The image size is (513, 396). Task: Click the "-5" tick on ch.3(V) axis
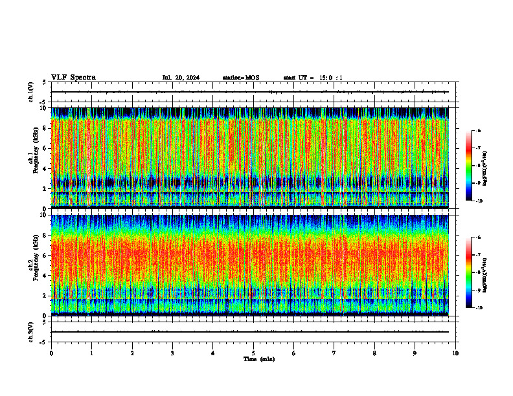(43, 342)
